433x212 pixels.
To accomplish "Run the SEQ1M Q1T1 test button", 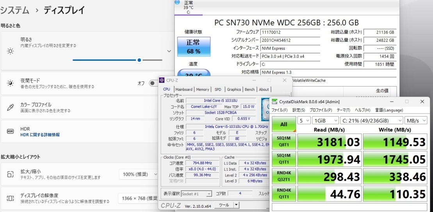I will tap(283, 159).
